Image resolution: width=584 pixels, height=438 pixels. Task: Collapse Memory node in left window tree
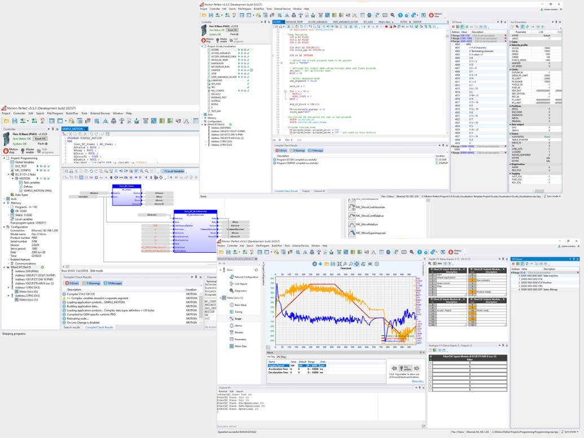4,203
